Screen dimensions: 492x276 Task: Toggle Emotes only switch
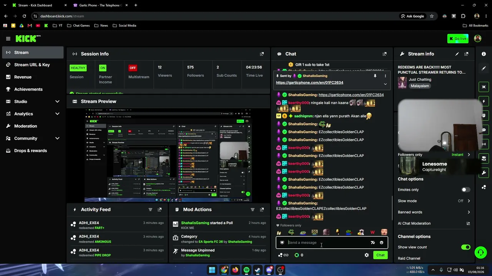pos(465,190)
